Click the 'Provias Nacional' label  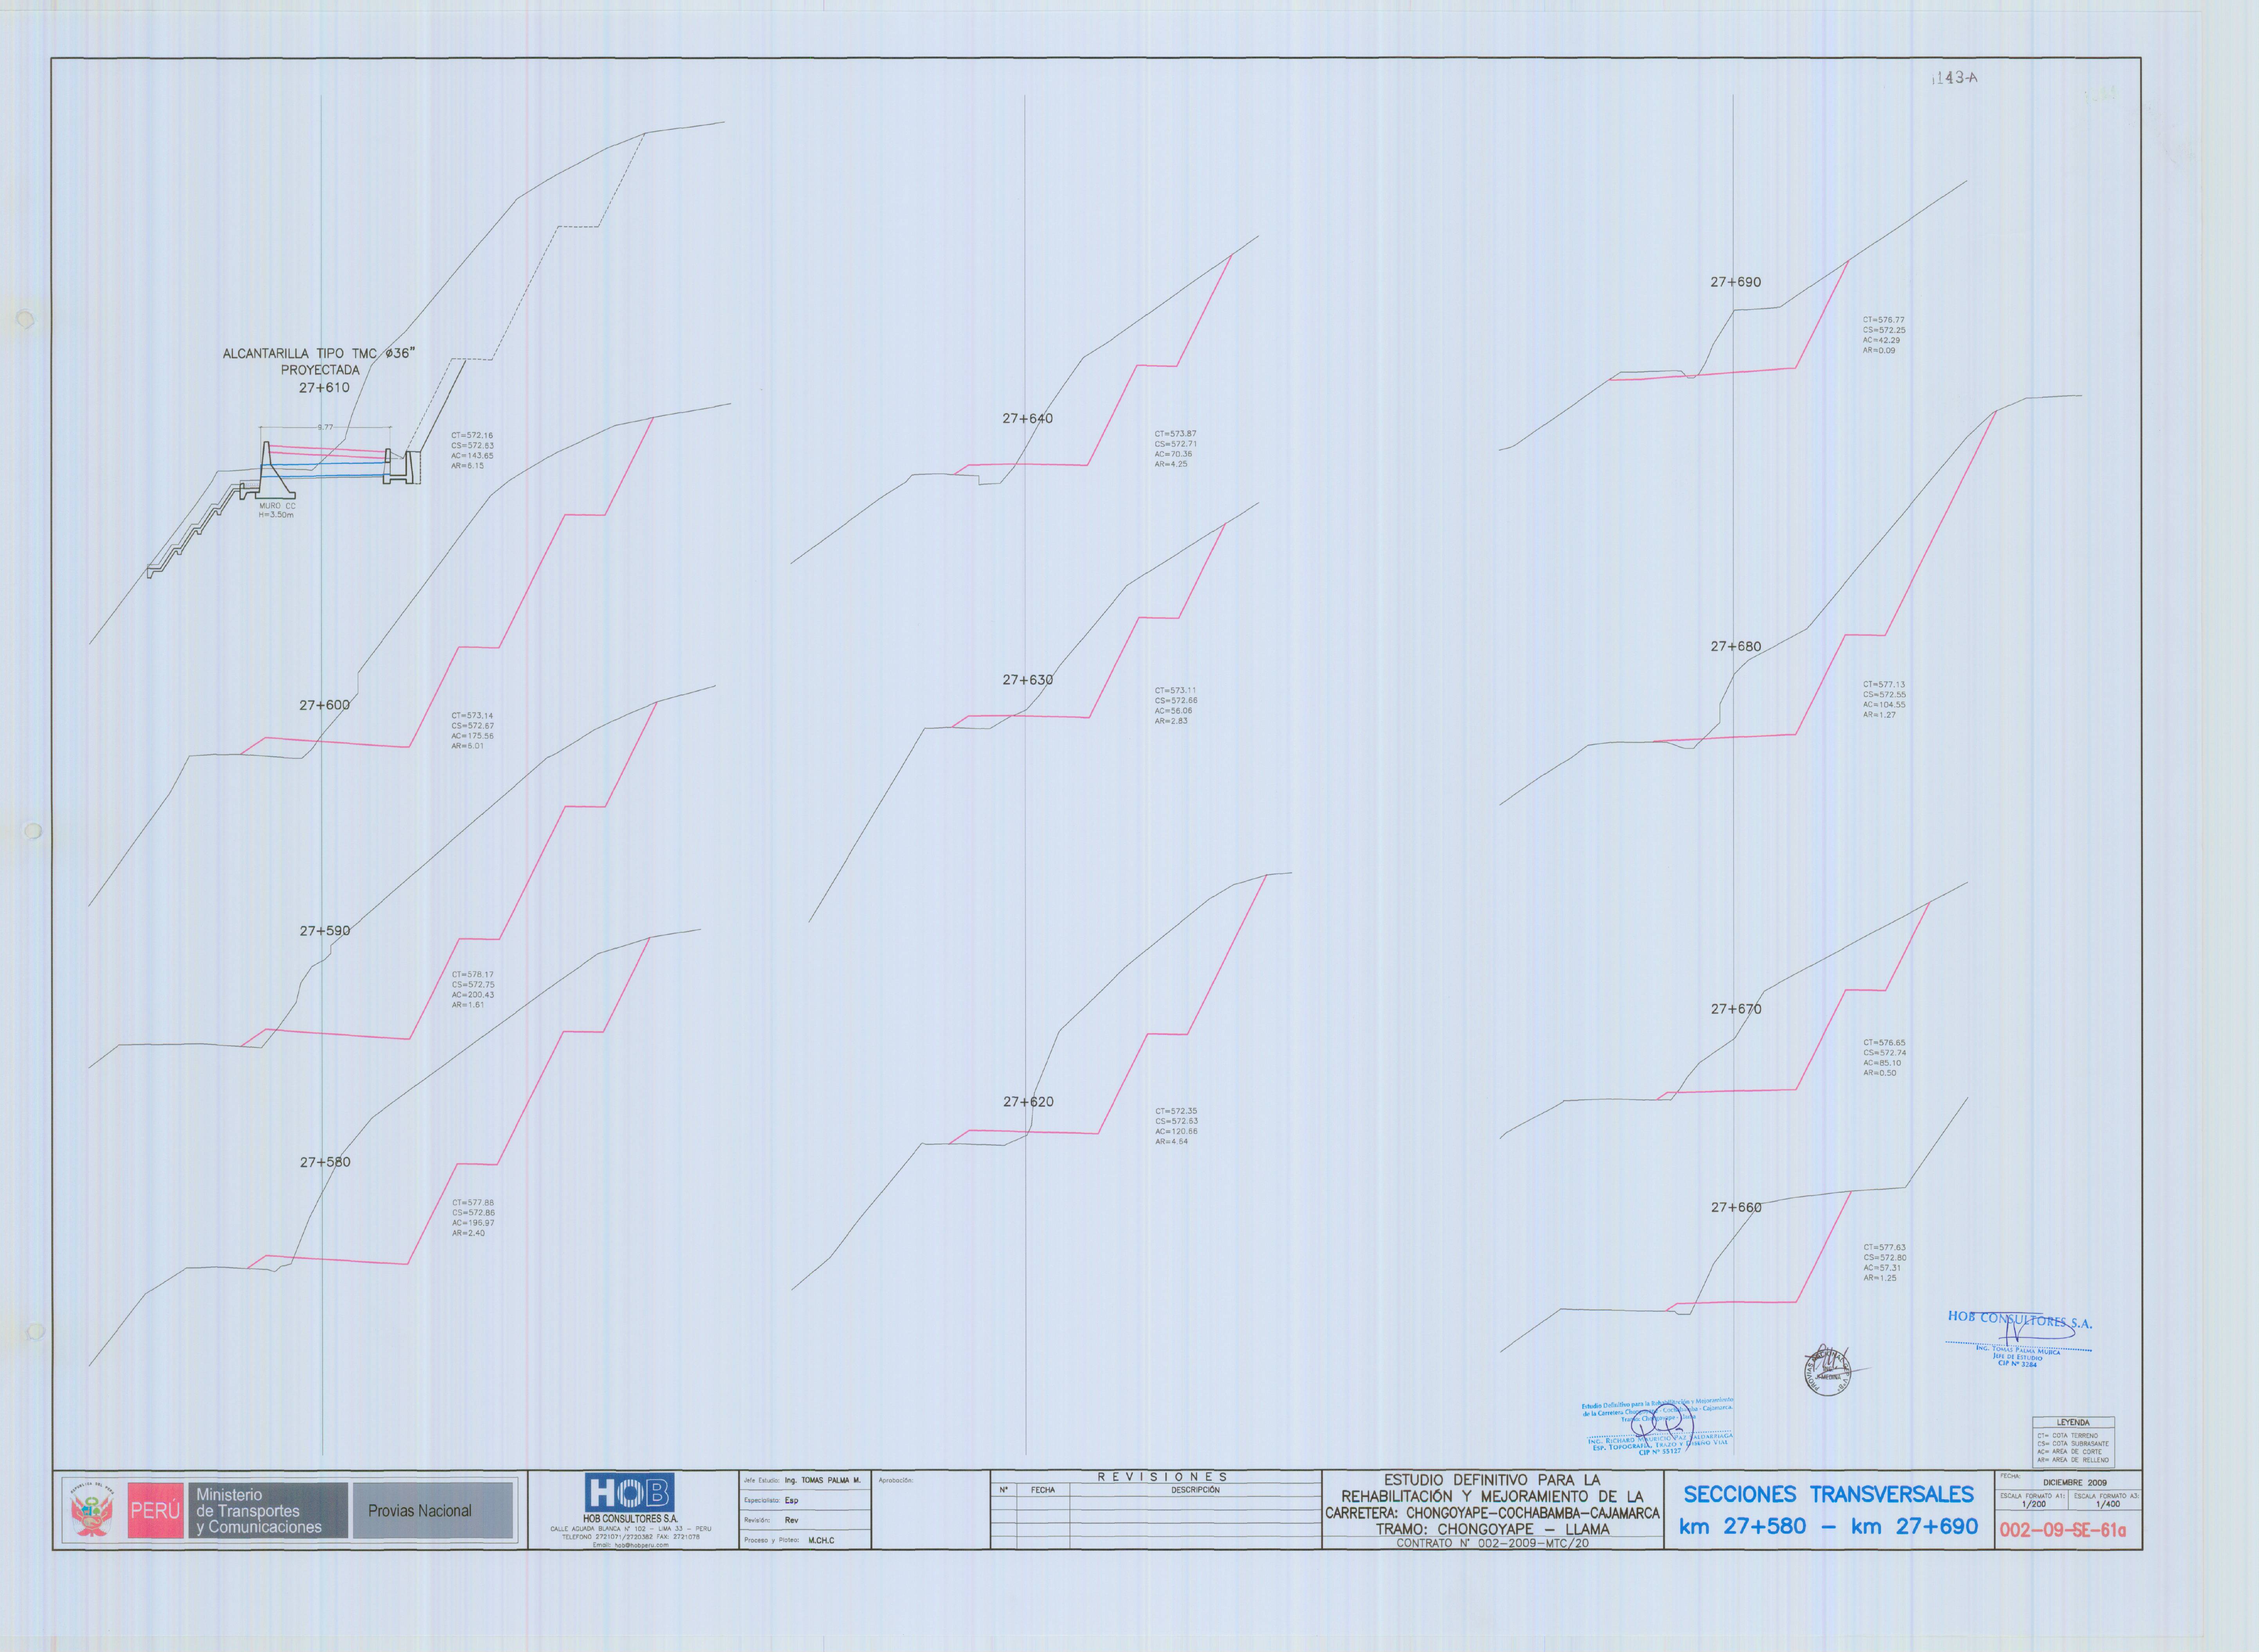pos(419,1511)
